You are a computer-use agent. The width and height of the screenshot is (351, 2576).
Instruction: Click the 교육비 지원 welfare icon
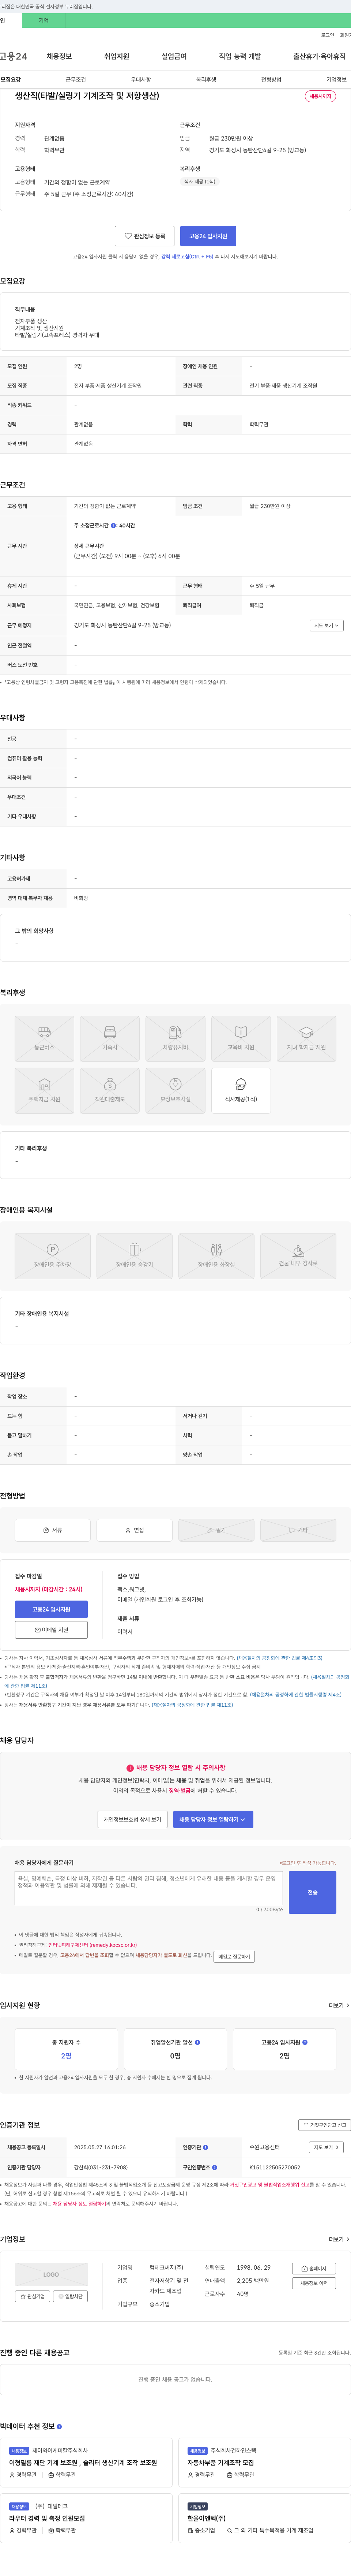(241, 1038)
